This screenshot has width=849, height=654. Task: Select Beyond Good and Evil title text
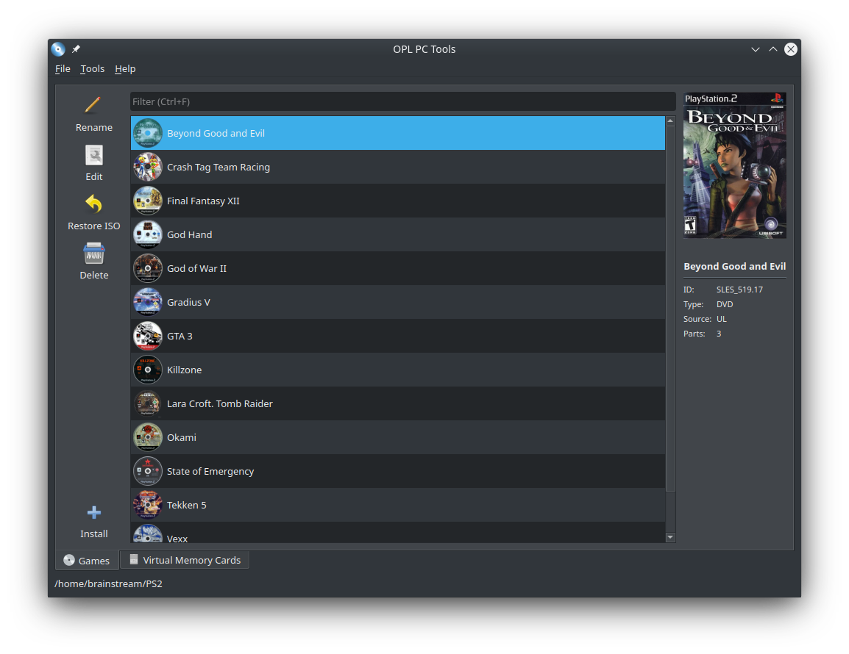click(x=216, y=133)
